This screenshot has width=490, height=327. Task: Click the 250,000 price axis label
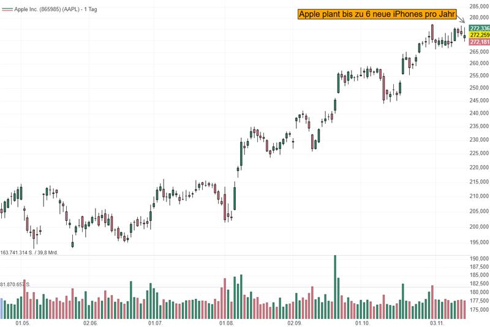pos(479,88)
